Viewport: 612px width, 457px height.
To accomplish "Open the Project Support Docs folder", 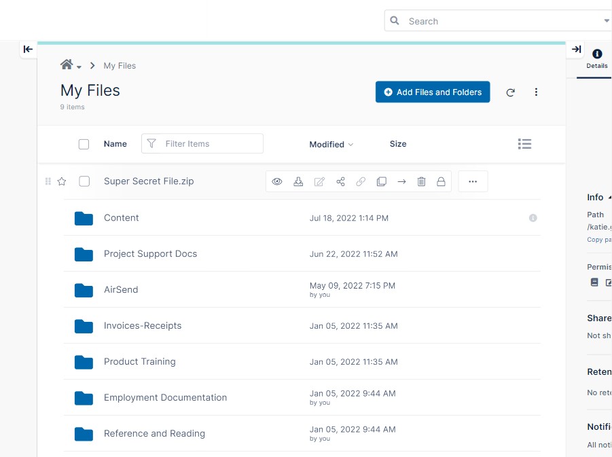I will pyautogui.click(x=150, y=254).
